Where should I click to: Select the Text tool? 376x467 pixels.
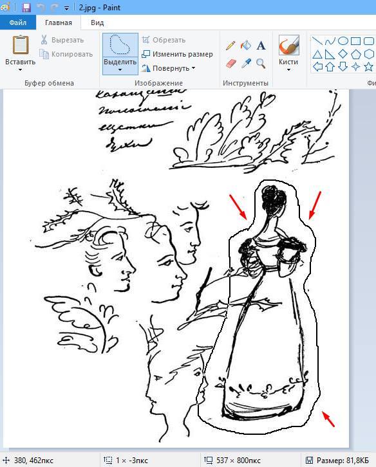[261, 46]
